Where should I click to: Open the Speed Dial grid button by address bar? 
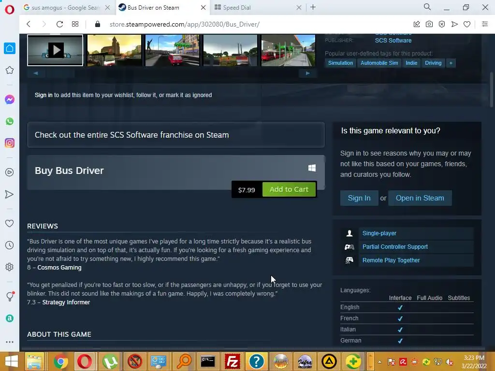click(x=75, y=24)
